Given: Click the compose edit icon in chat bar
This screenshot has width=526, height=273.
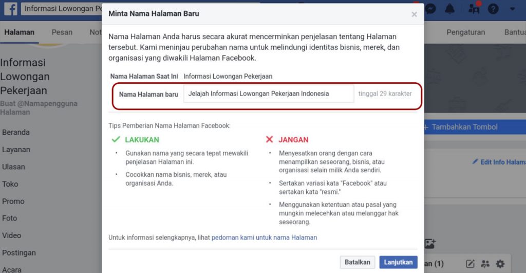Looking at the screenshot, I should point(471,264).
